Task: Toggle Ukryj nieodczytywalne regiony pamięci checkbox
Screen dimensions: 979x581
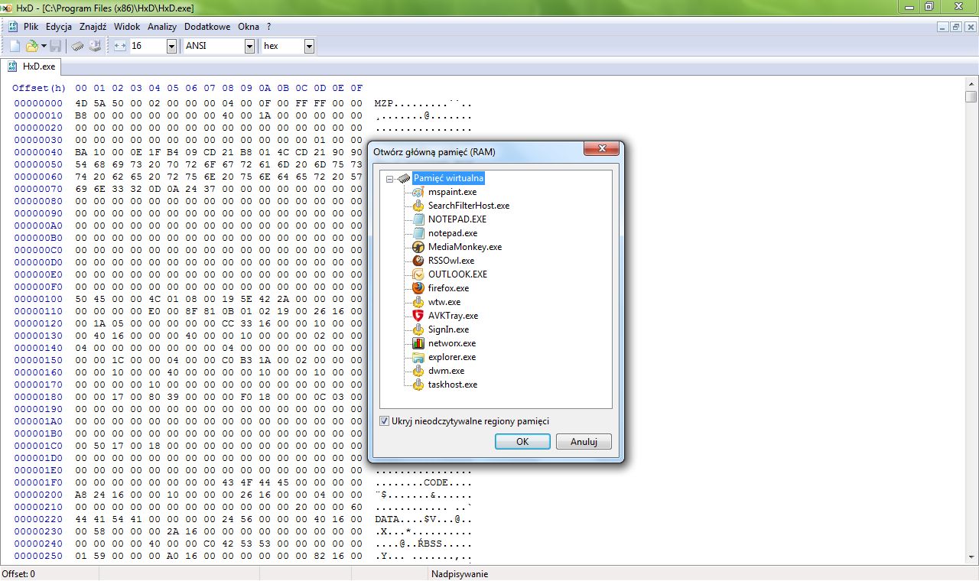Action: pos(384,421)
